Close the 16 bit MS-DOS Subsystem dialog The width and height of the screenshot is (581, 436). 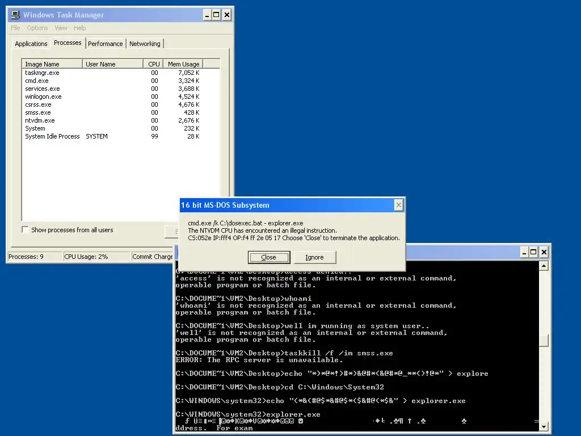pos(398,205)
